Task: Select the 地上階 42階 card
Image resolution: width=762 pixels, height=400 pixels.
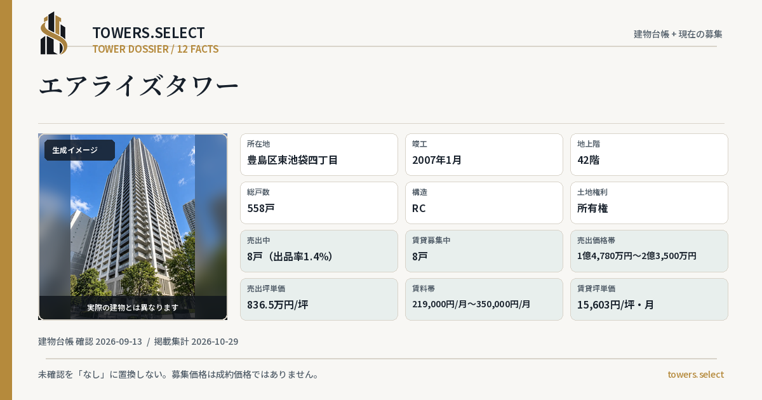Action: (649, 154)
